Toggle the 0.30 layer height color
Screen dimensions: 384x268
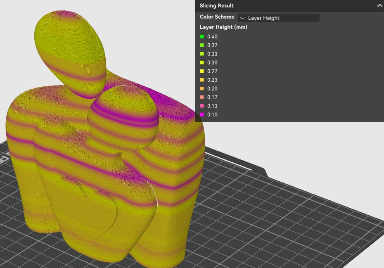coord(202,63)
